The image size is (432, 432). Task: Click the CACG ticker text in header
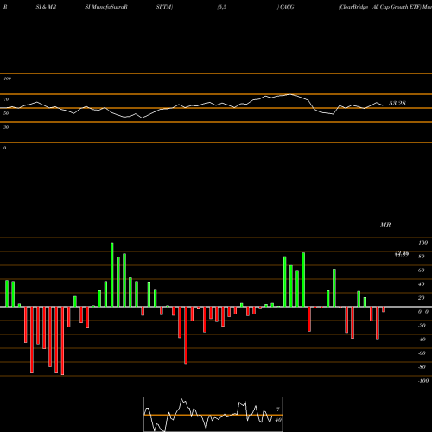click(x=287, y=7)
